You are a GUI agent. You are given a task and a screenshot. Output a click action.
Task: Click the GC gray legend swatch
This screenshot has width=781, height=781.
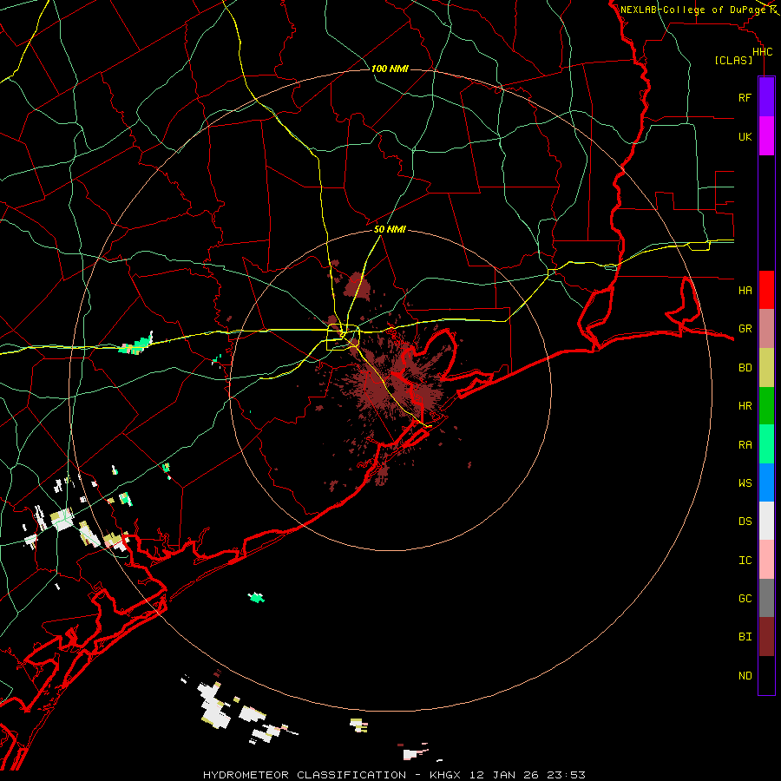point(766,598)
